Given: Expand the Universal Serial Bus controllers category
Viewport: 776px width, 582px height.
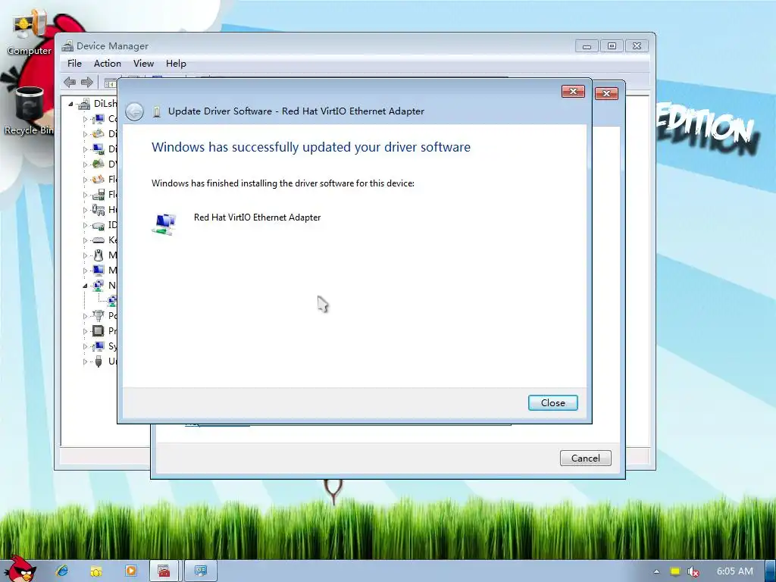Looking at the screenshot, I should point(85,361).
